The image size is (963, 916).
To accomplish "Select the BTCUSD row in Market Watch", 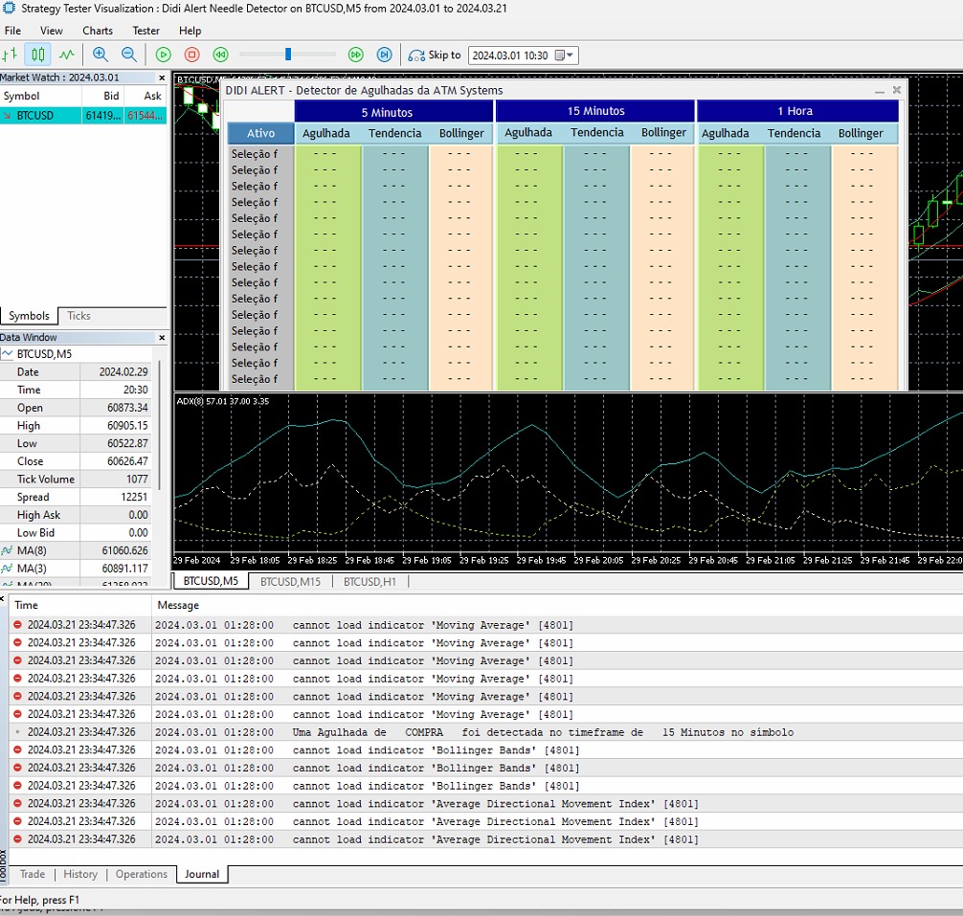I will click(83, 116).
